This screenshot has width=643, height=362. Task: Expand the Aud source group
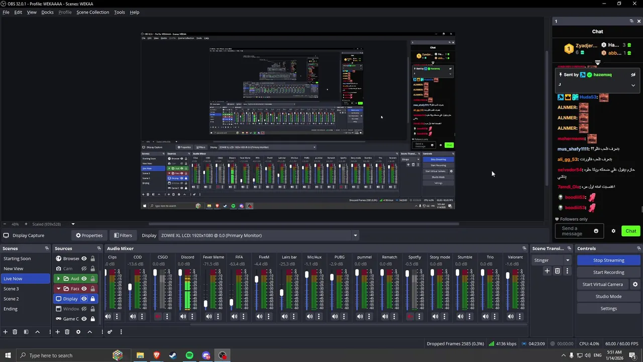click(58, 279)
